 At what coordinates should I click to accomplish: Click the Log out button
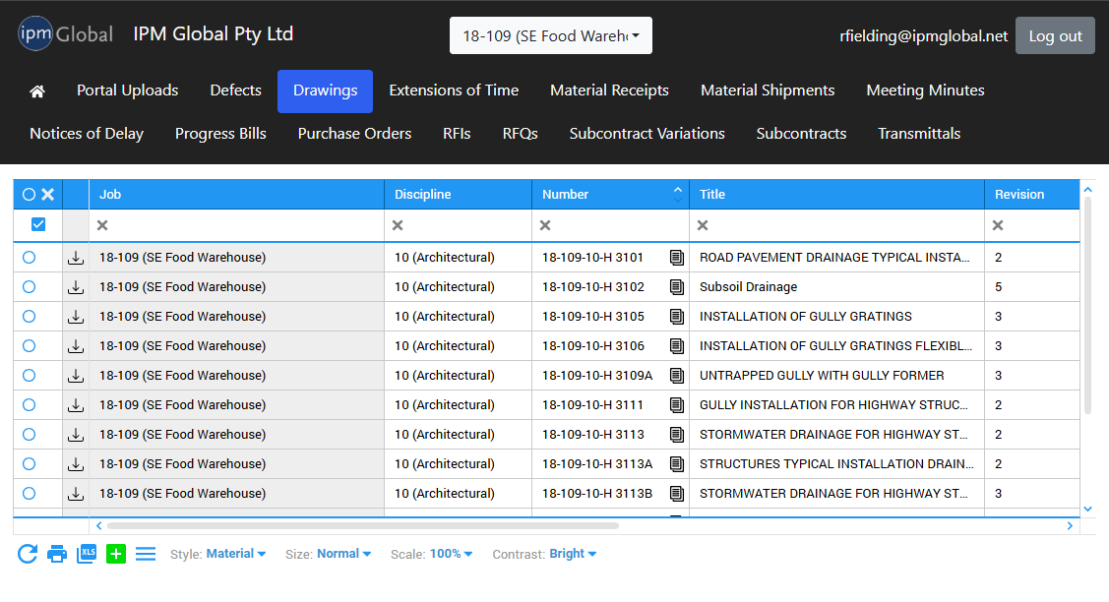coord(1055,36)
